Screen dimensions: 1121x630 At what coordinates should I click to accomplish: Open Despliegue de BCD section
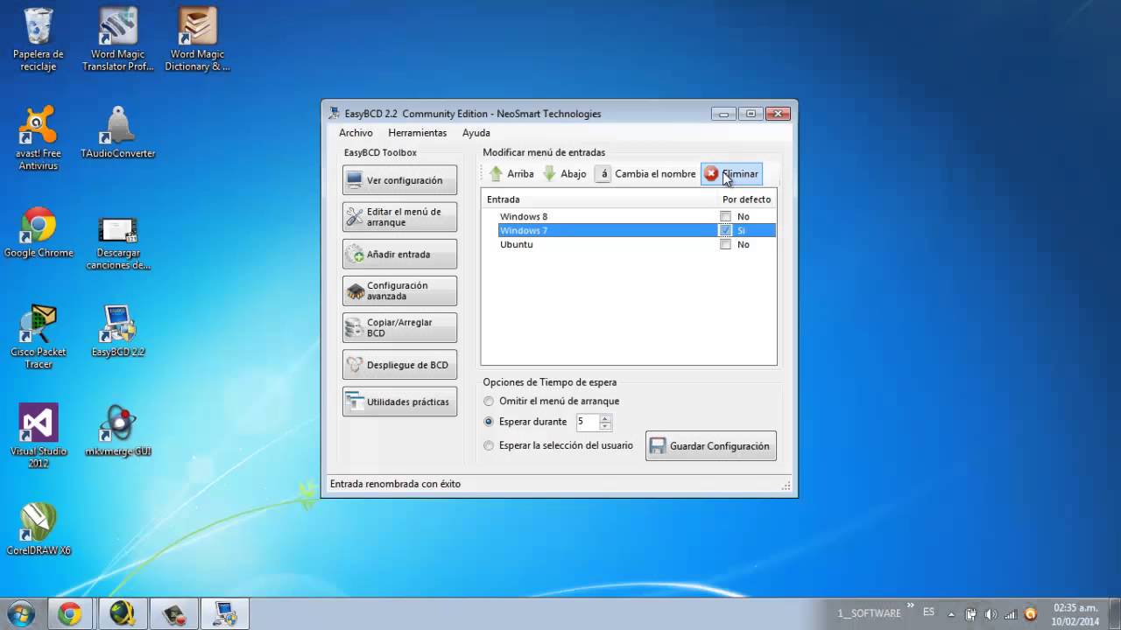(x=399, y=365)
